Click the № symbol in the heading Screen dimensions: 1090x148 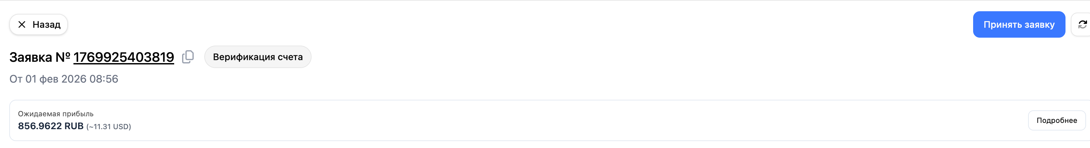tap(63, 57)
